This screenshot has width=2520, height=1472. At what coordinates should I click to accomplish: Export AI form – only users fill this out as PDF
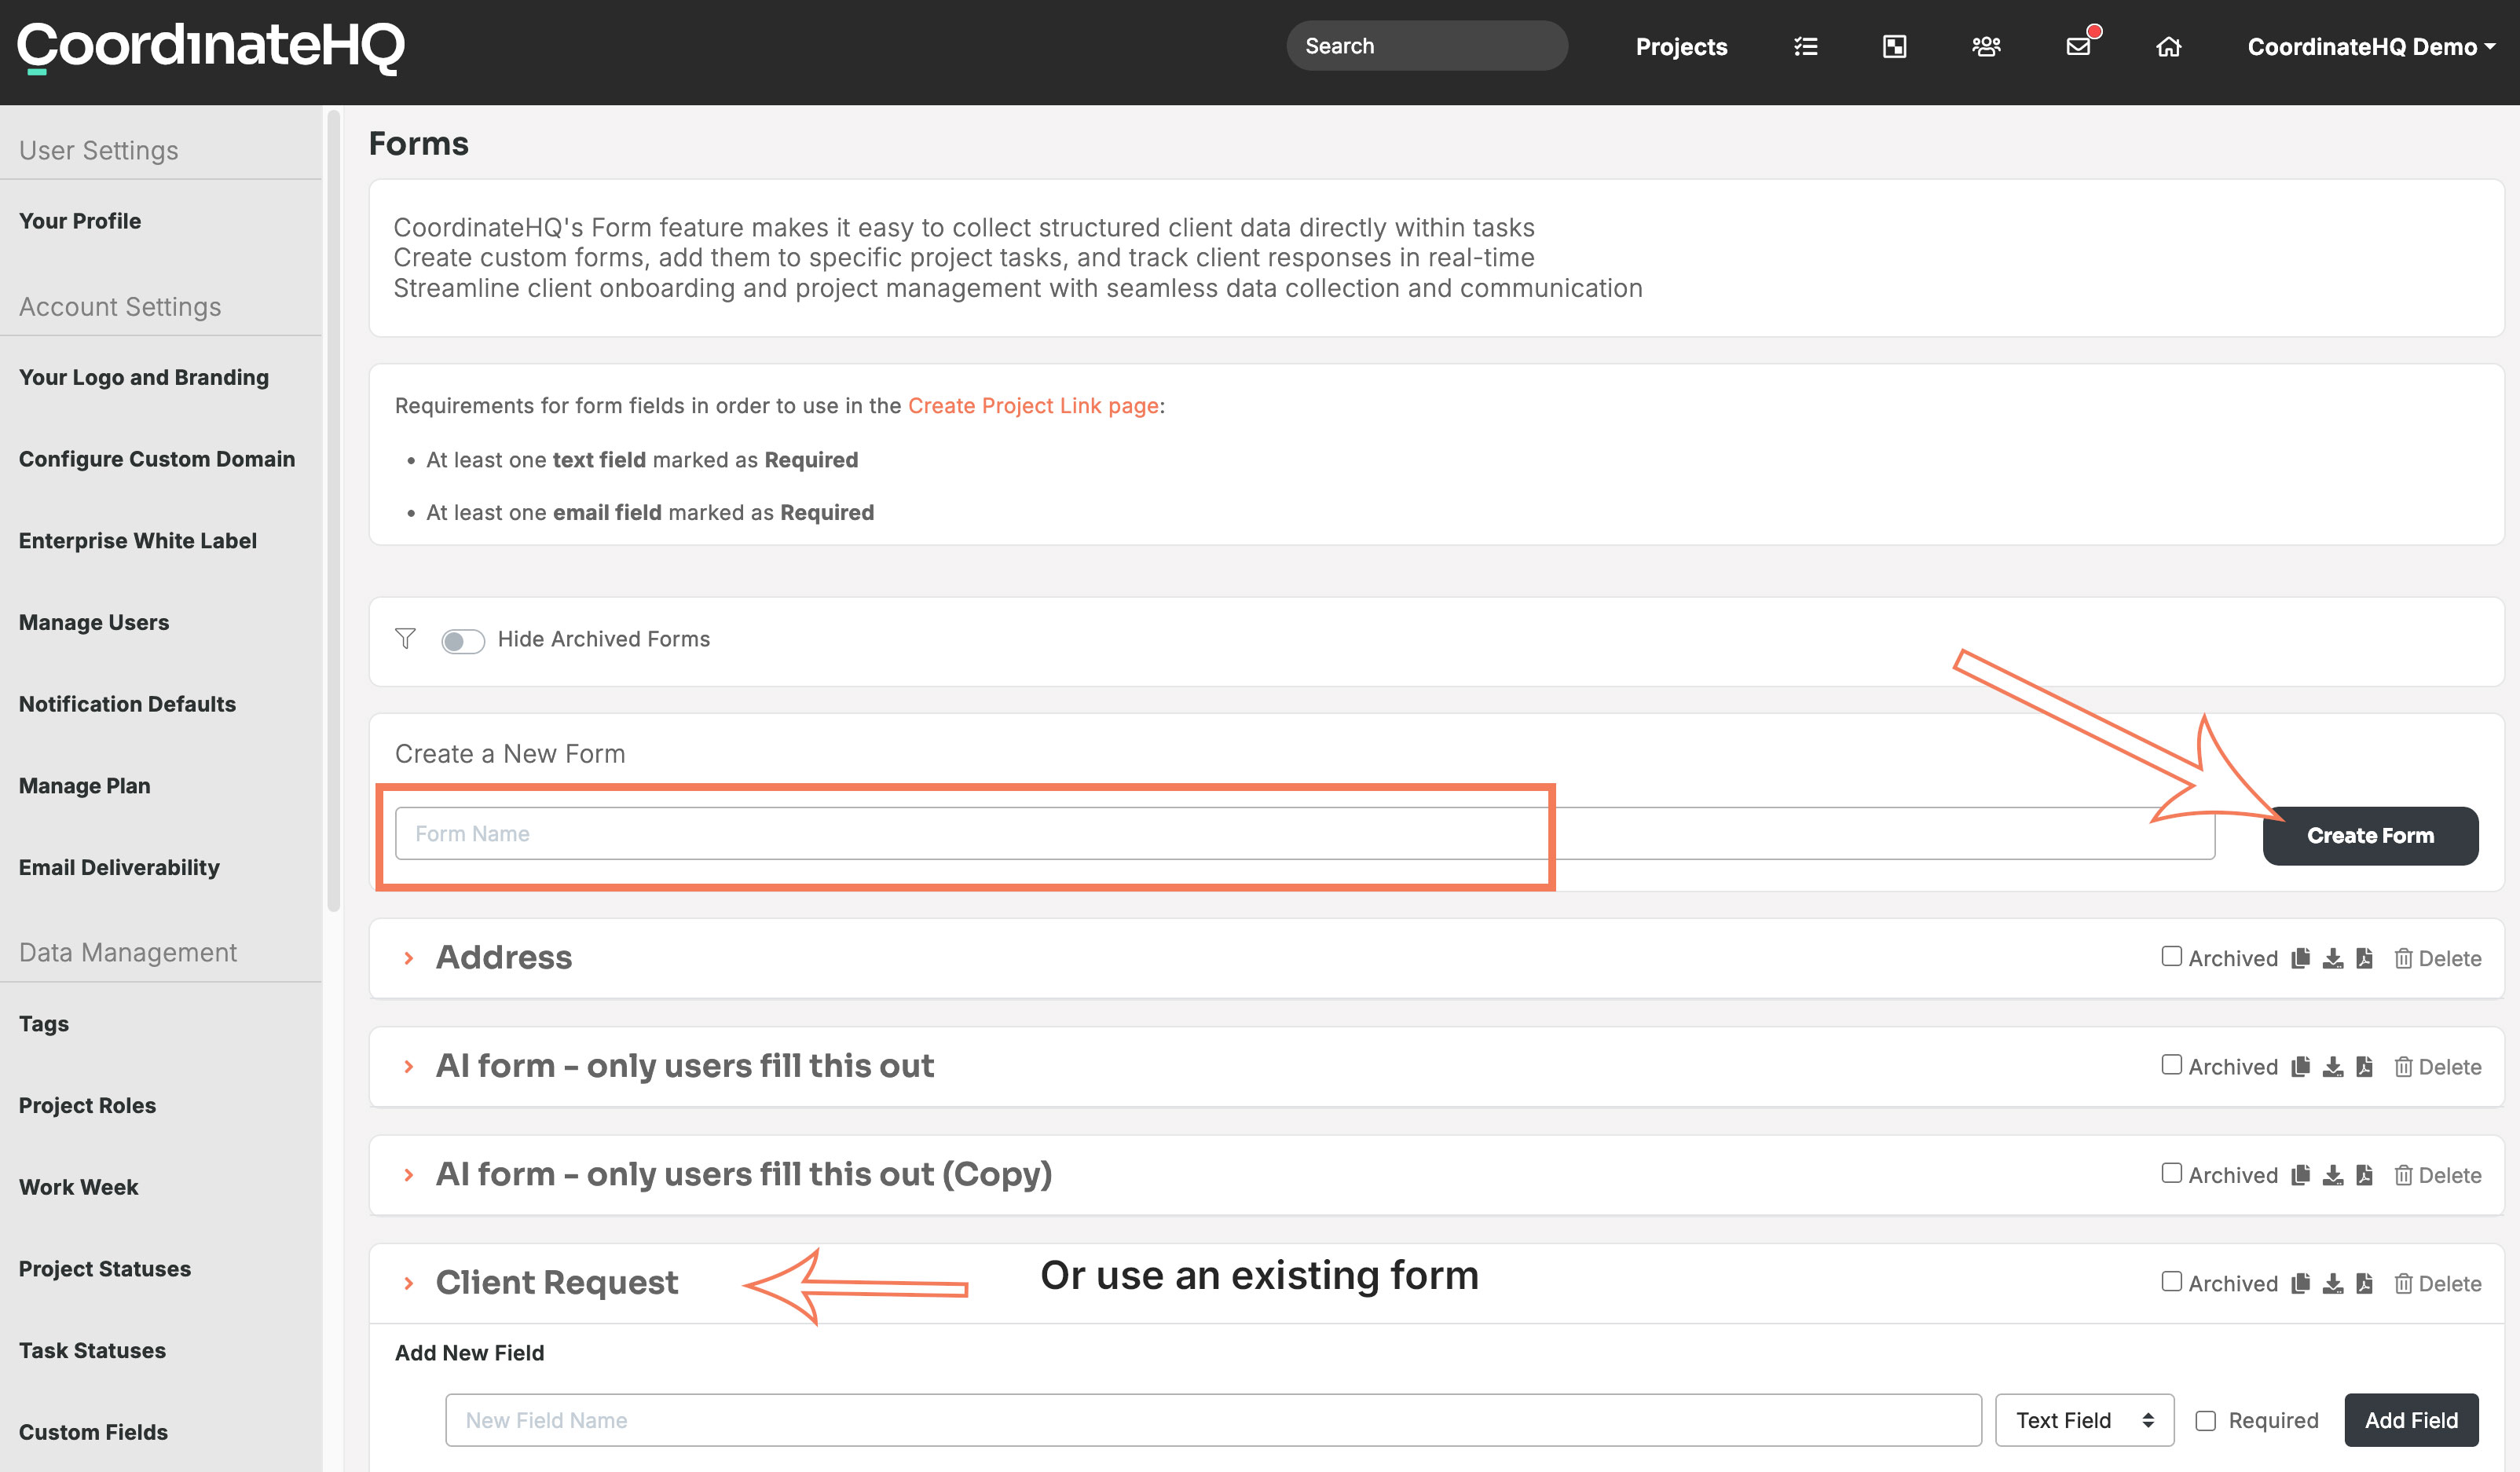point(2365,1066)
